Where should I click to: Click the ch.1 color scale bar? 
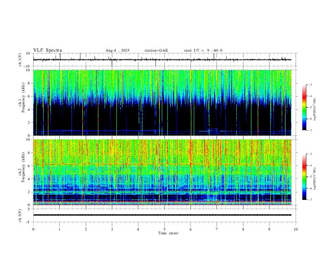[304, 108]
